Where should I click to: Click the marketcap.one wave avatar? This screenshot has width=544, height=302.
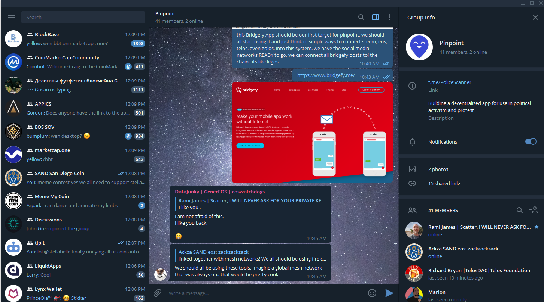(13, 155)
